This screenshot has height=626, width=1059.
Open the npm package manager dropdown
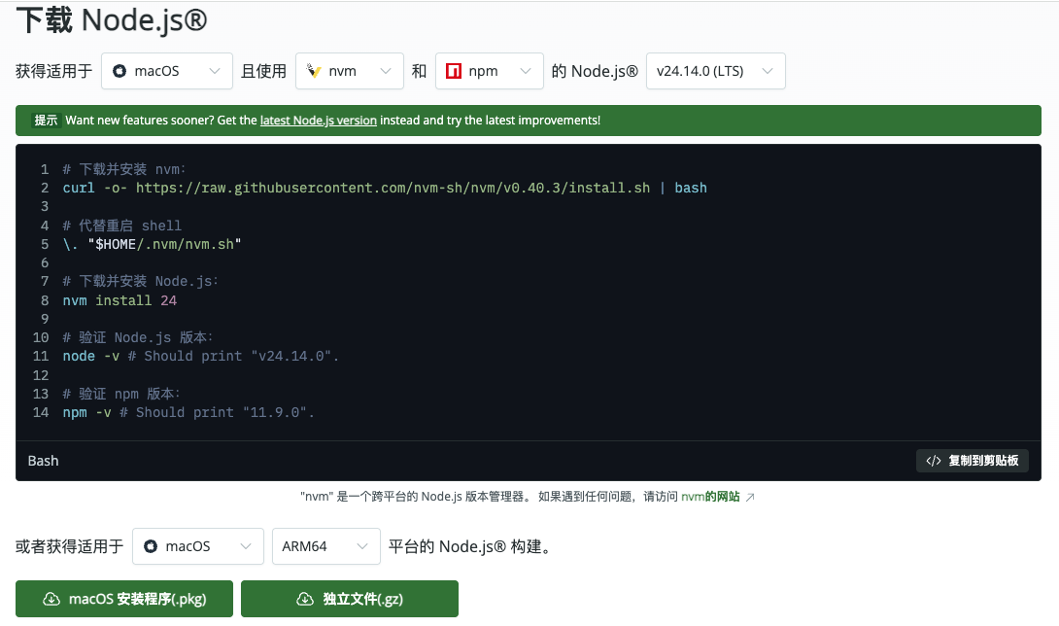(489, 70)
